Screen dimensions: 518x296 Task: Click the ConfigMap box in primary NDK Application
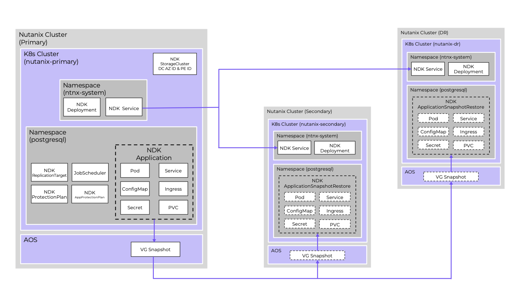coord(135,189)
